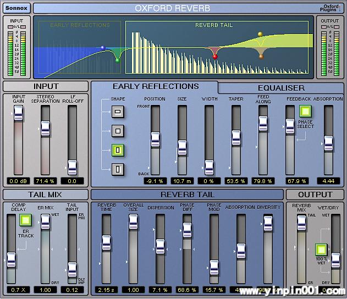Select the red EQ node in the display
347x299 pixels.
pyautogui.click(x=214, y=57)
